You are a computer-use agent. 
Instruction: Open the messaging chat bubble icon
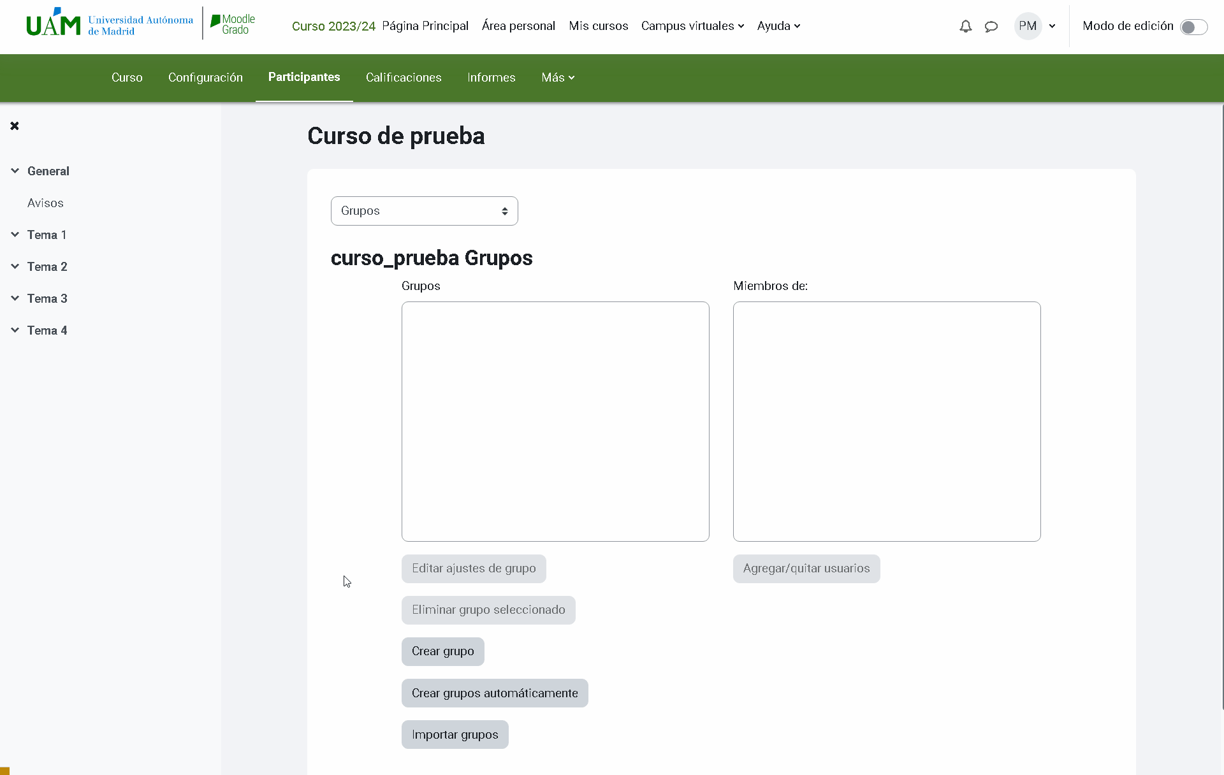[x=991, y=26]
